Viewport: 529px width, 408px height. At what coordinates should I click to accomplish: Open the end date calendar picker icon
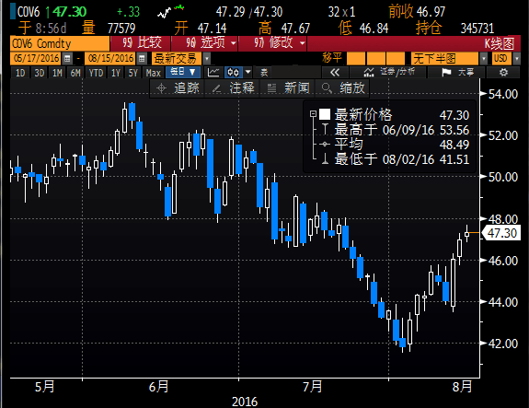pyautogui.click(x=142, y=59)
